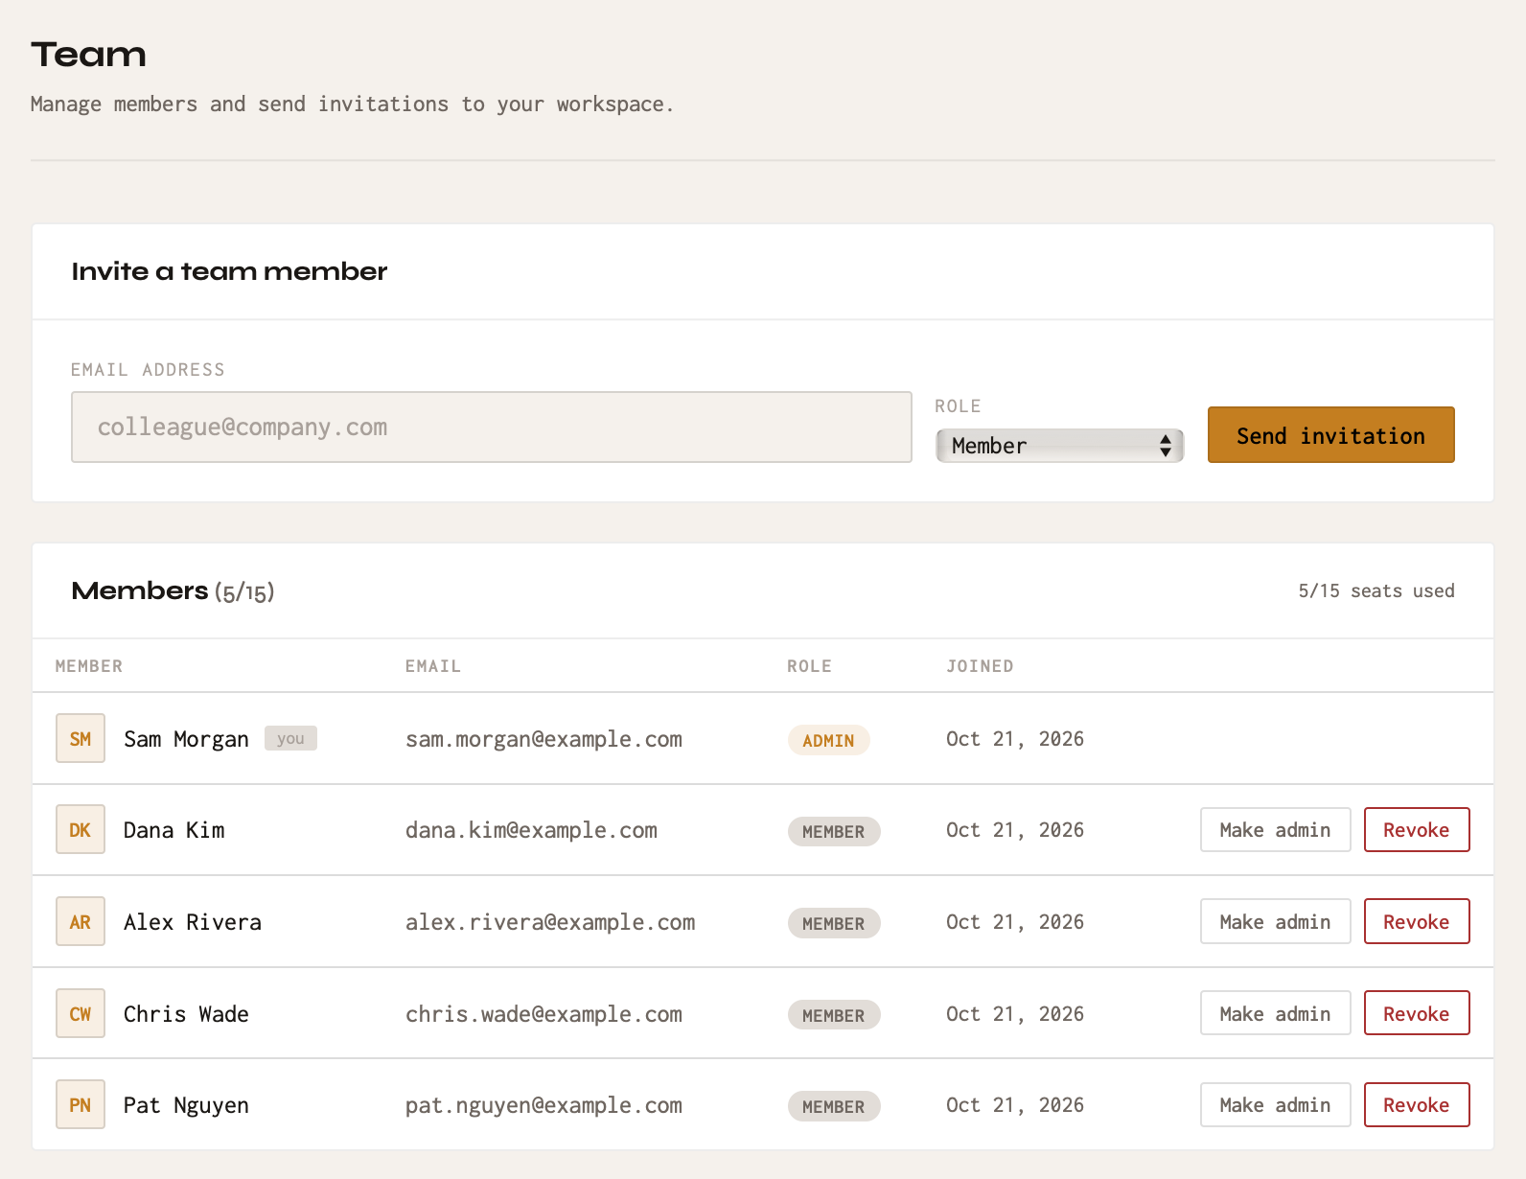Click the MEMBER badge in Dana Kim's row
This screenshot has height=1179, width=1526.
834,831
